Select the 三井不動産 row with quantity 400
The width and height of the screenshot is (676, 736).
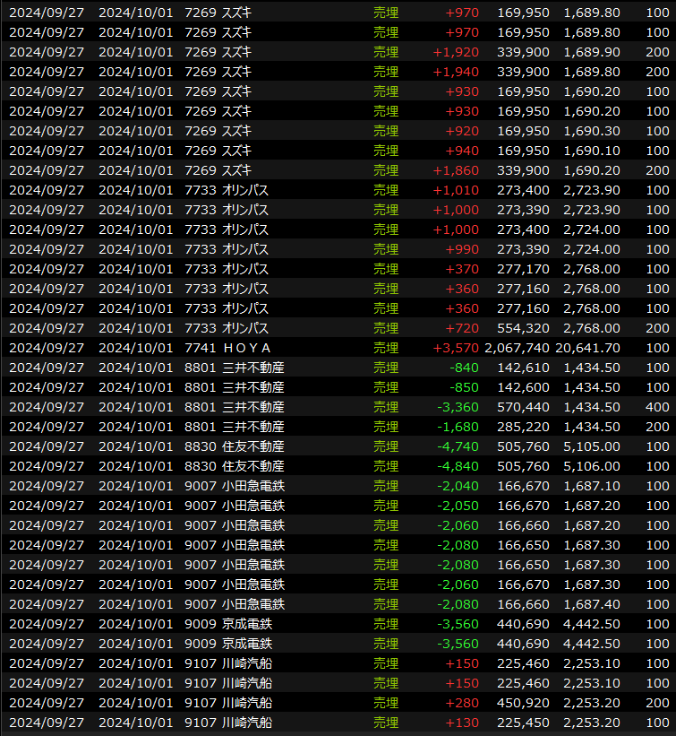(x=252, y=407)
